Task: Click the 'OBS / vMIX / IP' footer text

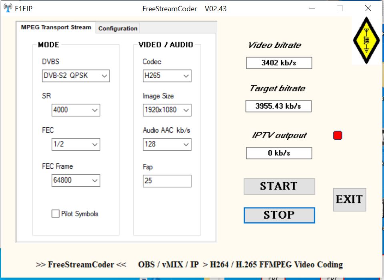Action: [168, 264]
